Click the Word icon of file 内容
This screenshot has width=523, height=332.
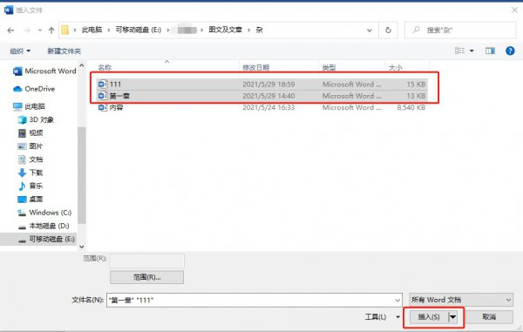pos(102,107)
